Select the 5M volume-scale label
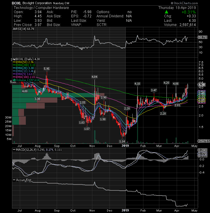Screen dimensions: 210x213 pos(9,139)
